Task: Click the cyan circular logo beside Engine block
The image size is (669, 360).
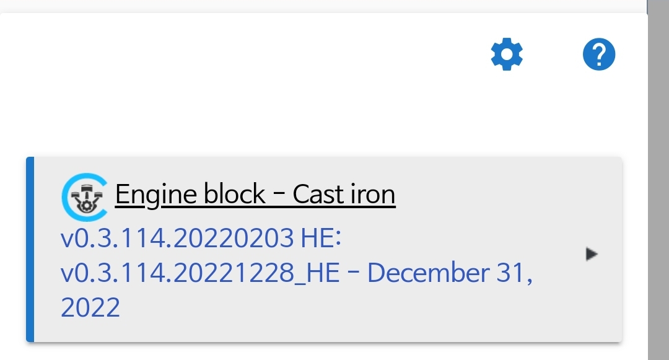Action: click(x=85, y=197)
